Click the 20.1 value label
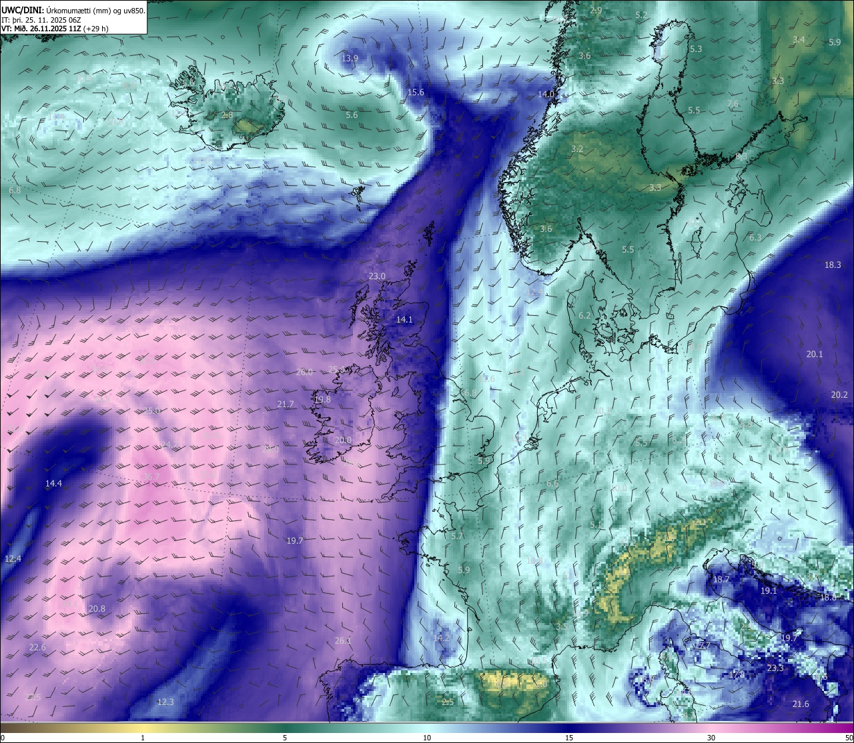 [x=815, y=355]
